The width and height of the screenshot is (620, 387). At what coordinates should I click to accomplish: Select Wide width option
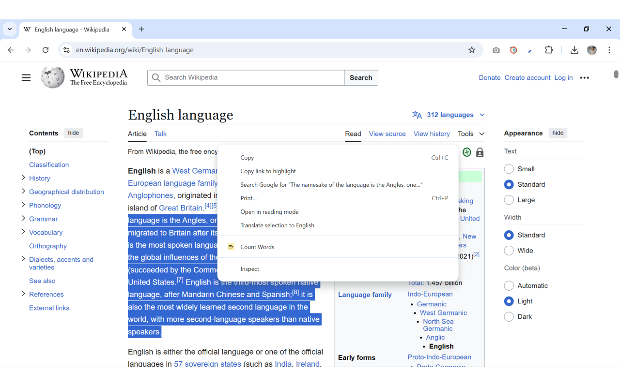pyautogui.click(x=509, y=251)
